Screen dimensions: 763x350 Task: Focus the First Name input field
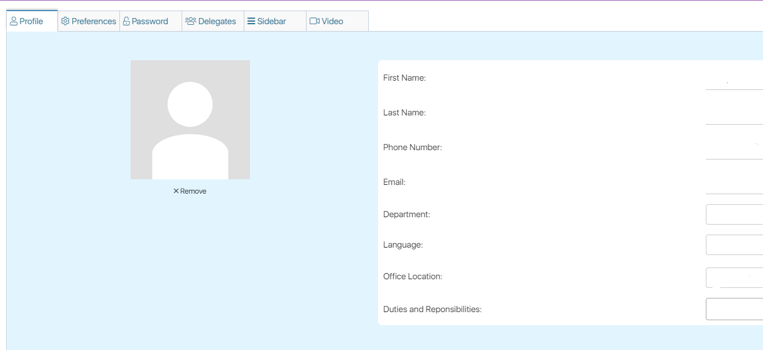(x=734, y=81)
